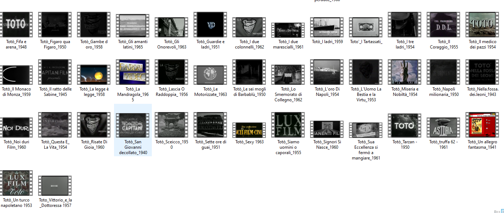Click the file name Totò_Nella.fossa.dei.leoni_1943
The image size is (504, 213).
click(x=482, y=92)
